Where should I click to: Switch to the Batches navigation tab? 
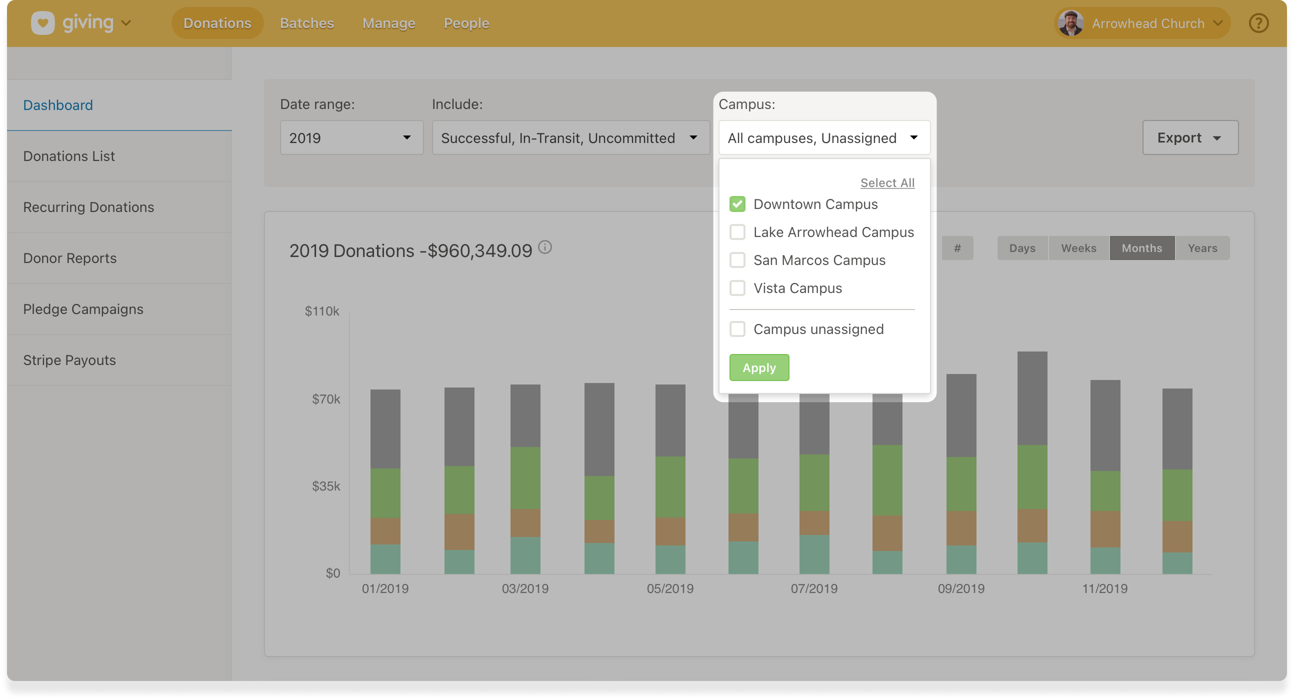click(306, 22)
